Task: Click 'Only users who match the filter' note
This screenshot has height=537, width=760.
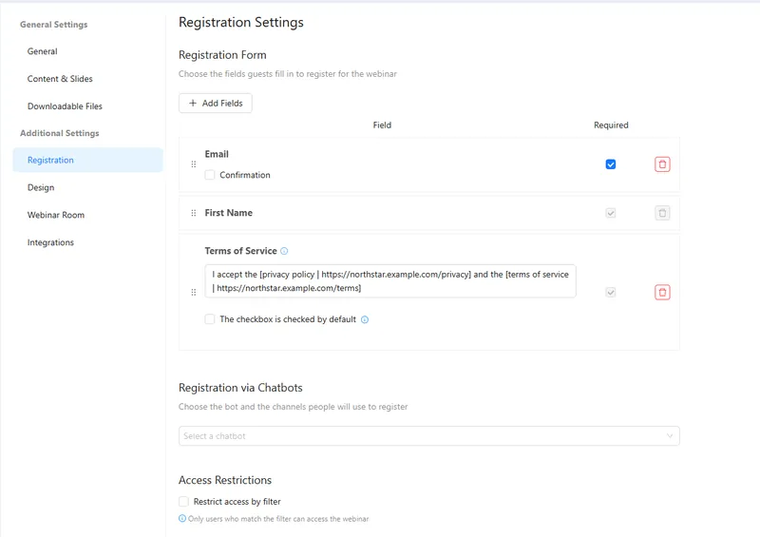Action: [x=278, y=519]
